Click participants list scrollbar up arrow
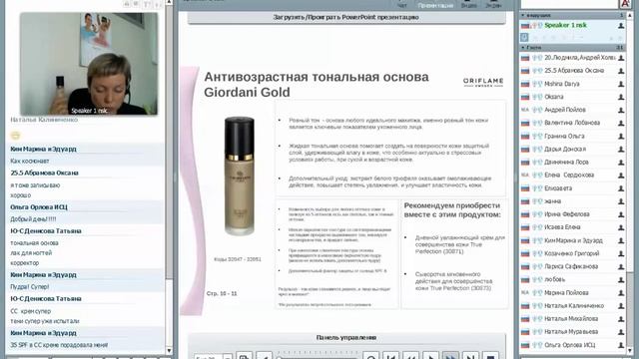This screenshot has height=359, width=639. point(630,15)
